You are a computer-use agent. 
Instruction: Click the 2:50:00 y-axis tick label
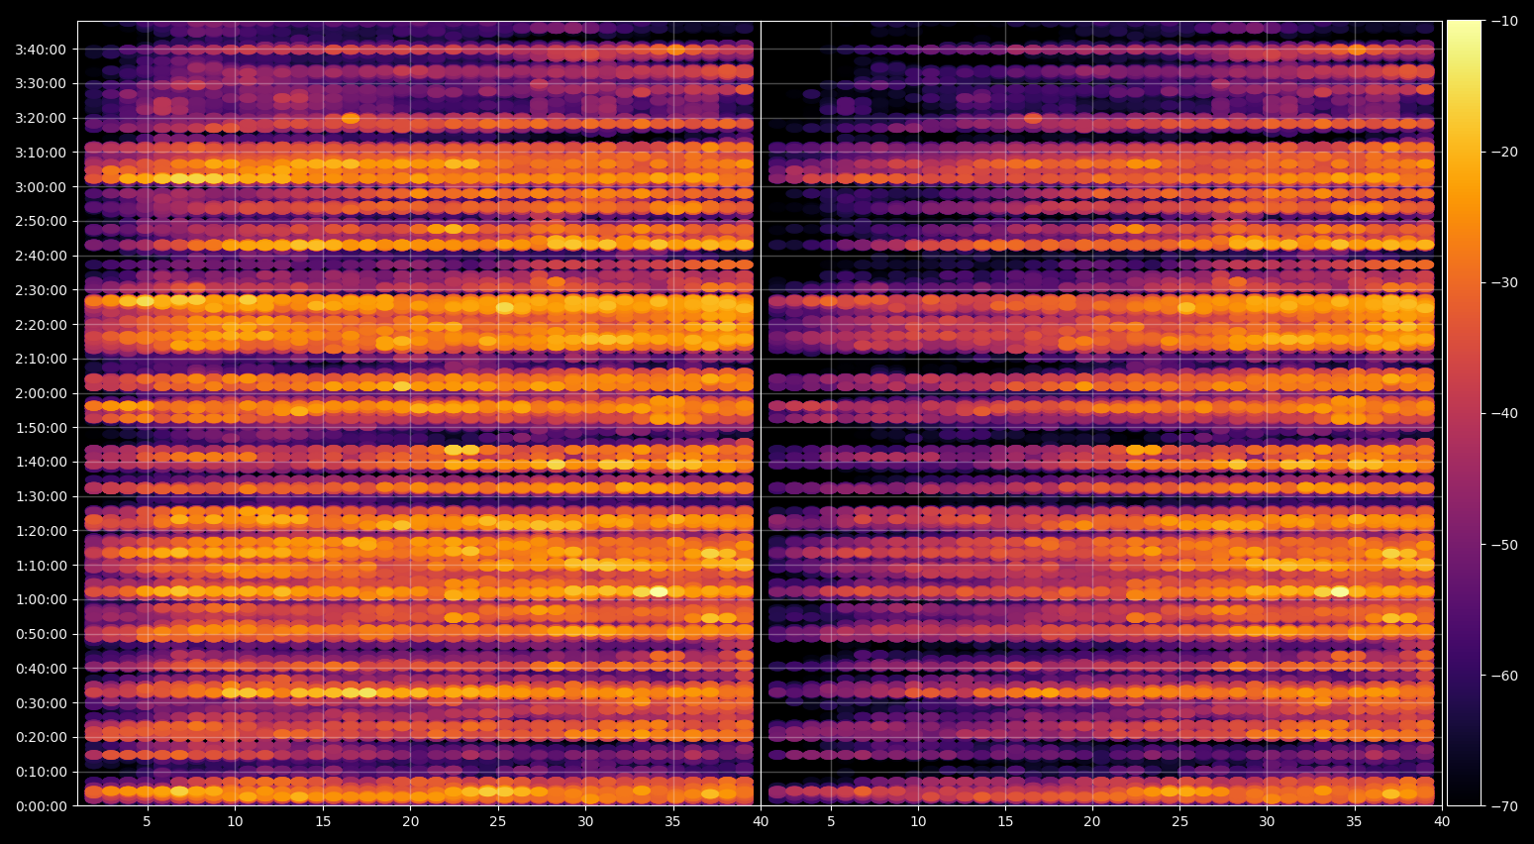pyautogui.click(x=41, y=221)
